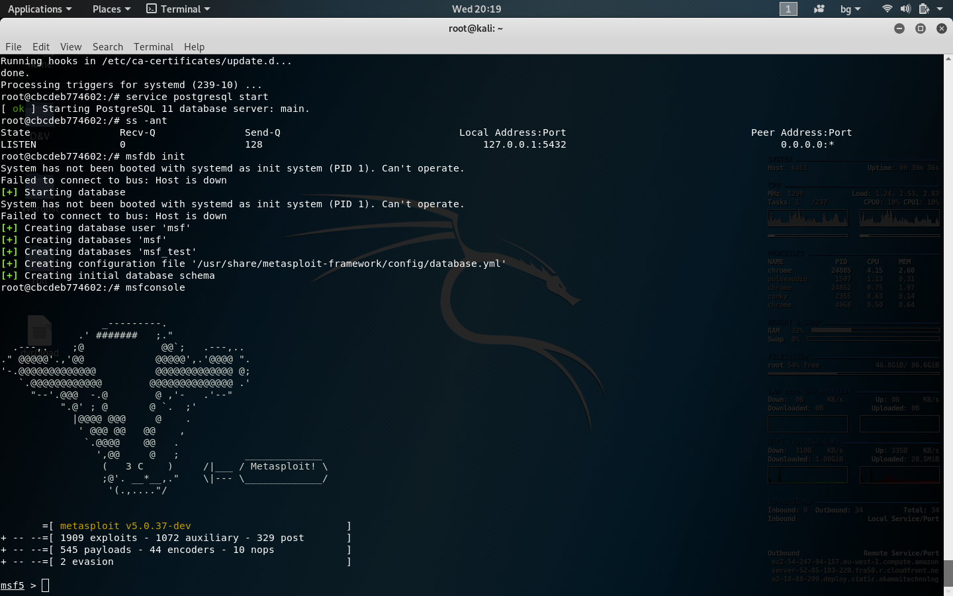953x596 pixels.
Task: Select workspace 1 indicator
Action: [x=788, y=9]
